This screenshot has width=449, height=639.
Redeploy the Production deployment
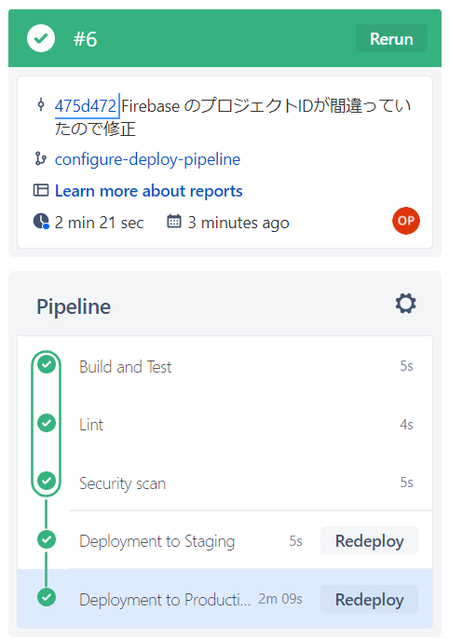[369, 600]
